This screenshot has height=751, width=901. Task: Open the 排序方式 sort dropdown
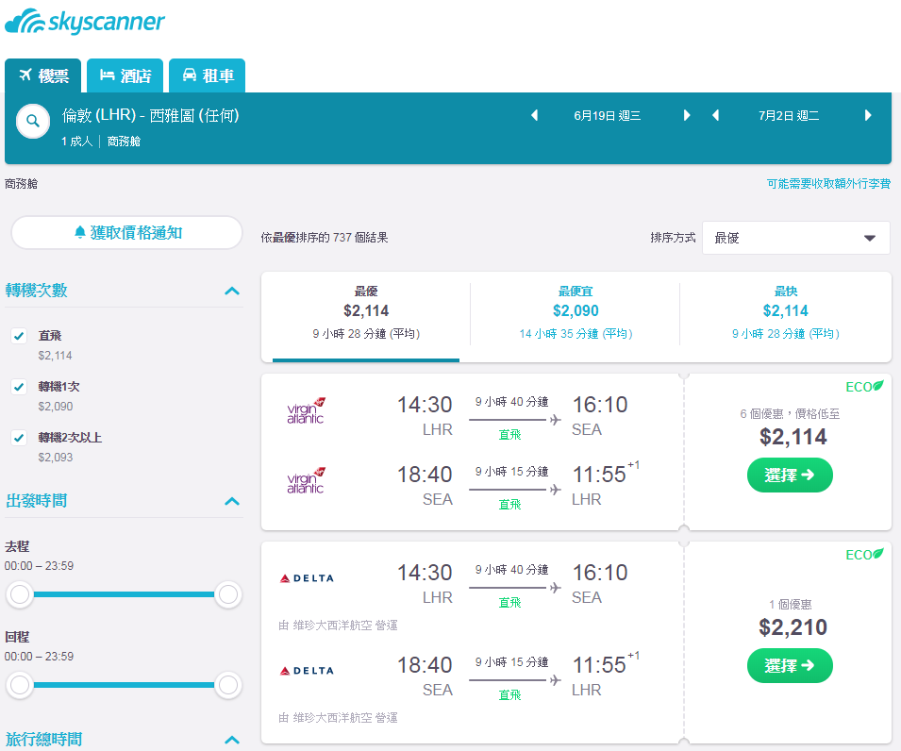click(x=796, y=238)
